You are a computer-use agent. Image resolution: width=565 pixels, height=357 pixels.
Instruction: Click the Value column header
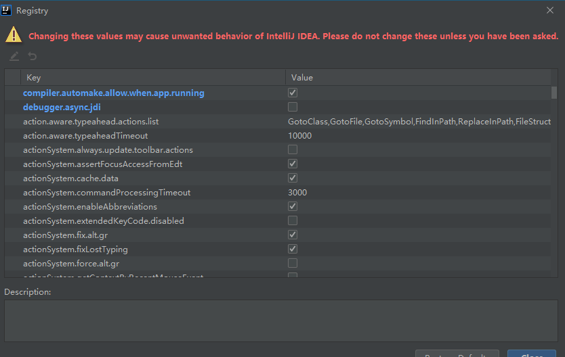click(418, 78)
